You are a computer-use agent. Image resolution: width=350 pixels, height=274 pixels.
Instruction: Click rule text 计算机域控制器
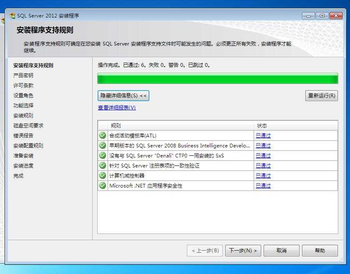(127, 176)
